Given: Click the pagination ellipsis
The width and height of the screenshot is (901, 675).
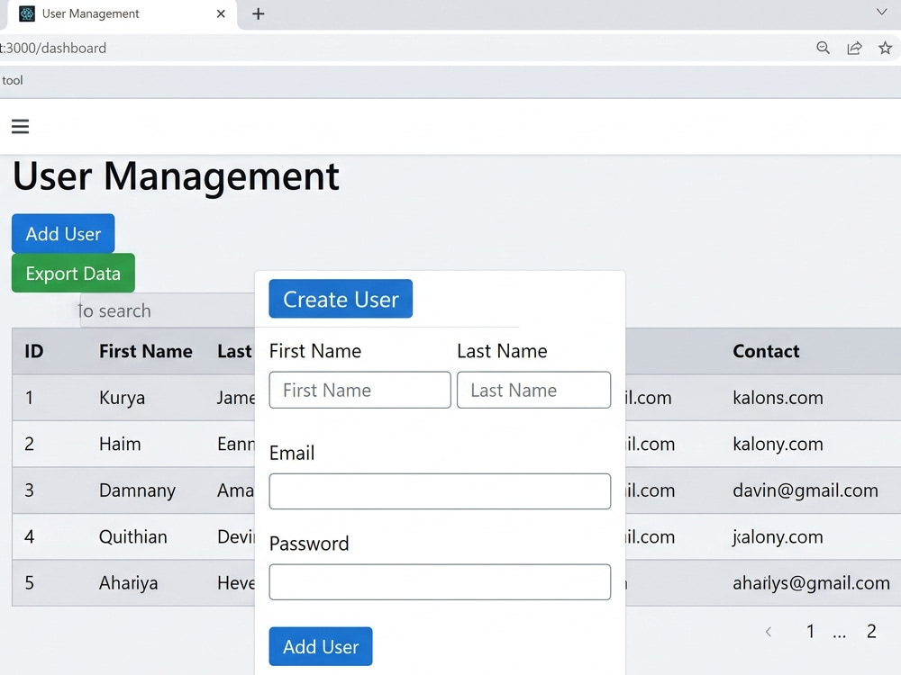Looking at the screenshot, I should point(840,634).
